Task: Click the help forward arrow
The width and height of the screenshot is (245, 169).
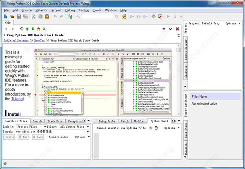Action: pyautogui.click(x=13, y=29)
